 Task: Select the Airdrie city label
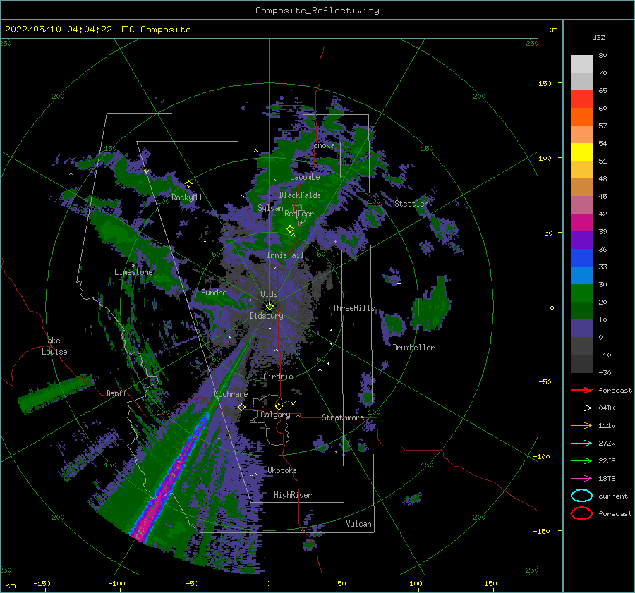[x=278, y=377]
